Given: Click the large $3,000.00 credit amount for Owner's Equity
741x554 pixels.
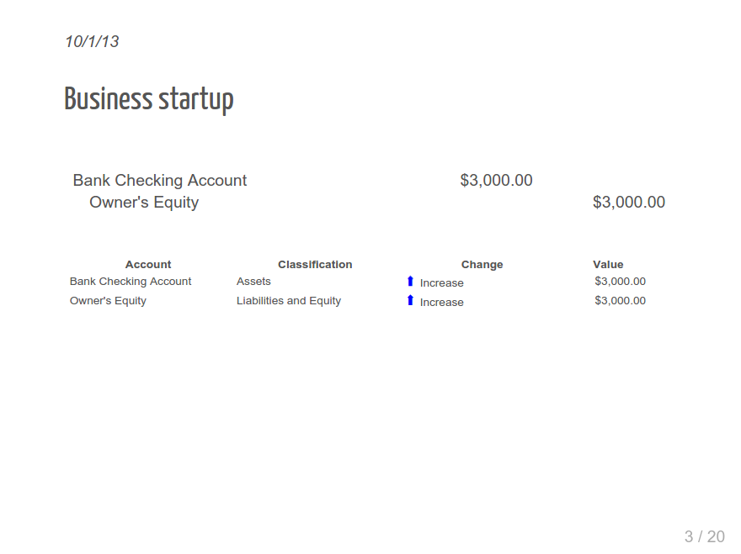Looking at the screenshot, I should pyautogui.click(x=629, y=203).
